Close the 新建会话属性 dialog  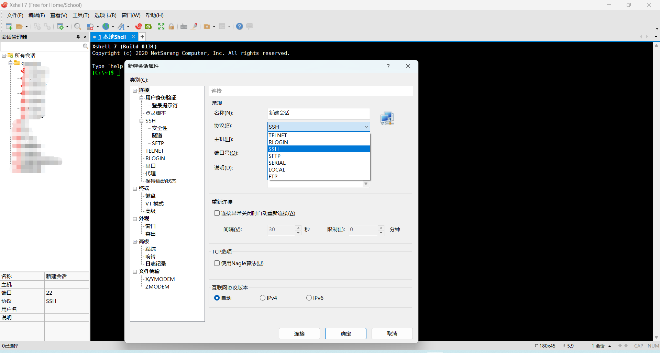click(x=408, y=66)
